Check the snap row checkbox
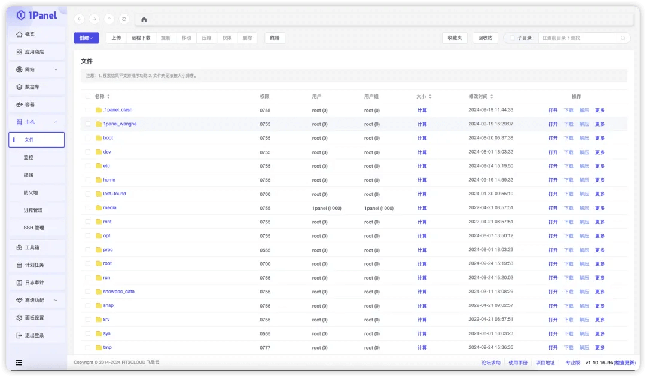 click(x=88, y=305)
